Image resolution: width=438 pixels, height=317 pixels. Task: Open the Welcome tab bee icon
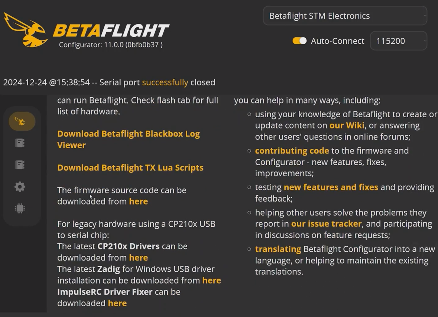point(22,121)
